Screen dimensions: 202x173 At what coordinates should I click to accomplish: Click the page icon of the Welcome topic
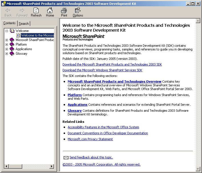pos(18,35)
